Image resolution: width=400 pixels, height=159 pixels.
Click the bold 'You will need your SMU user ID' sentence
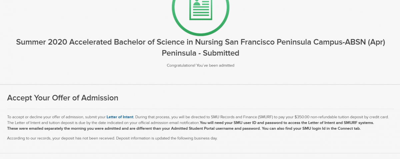click(x=287, y=123)
